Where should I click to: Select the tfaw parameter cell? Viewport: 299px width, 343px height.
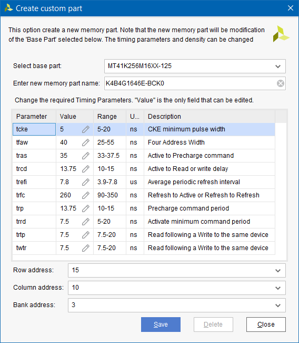point(34,142)
